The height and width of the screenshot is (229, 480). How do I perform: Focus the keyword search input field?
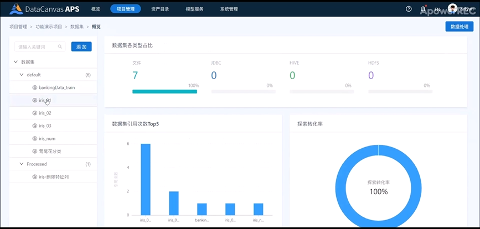coord(36,47)
